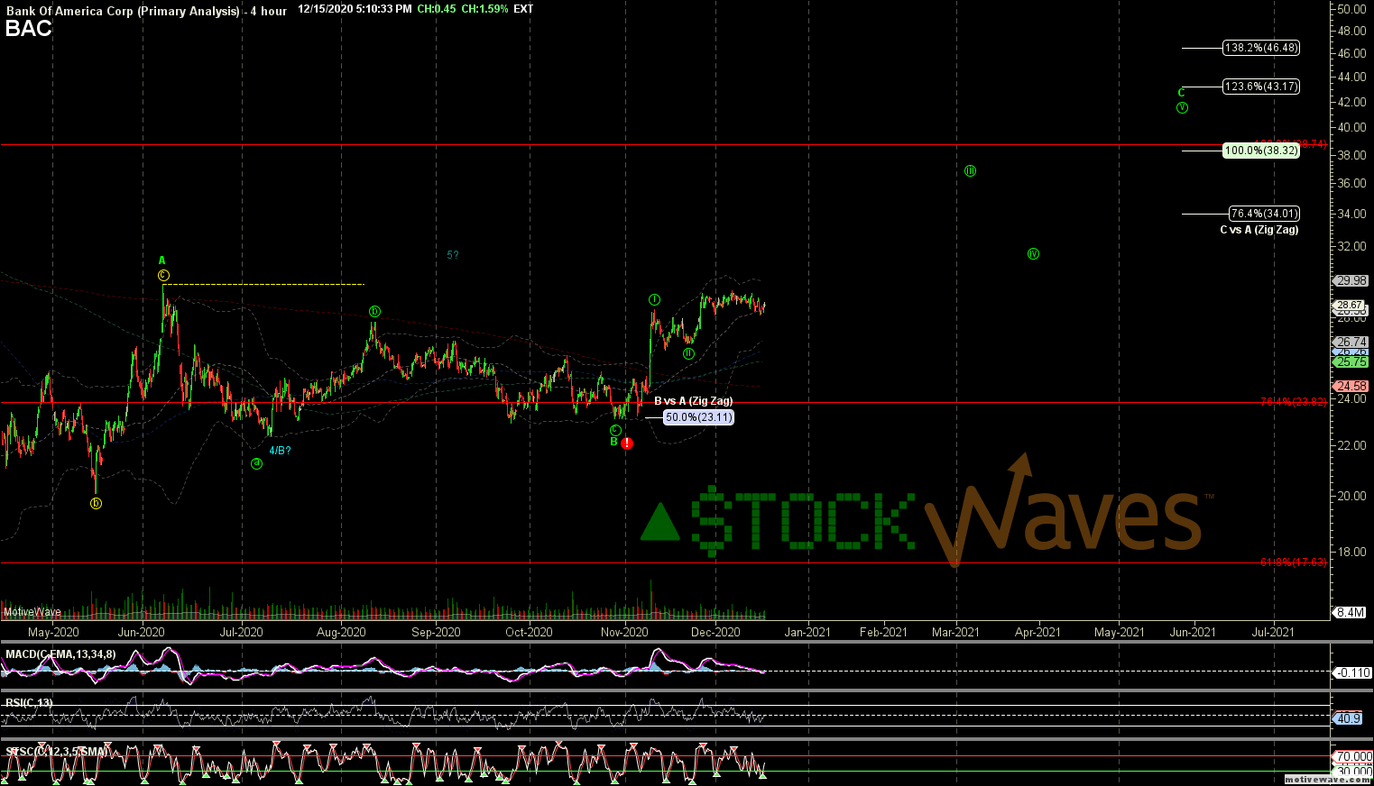This screenshot has height=786, width=1374.
Task: Open the STSC(C,12,3,5,SMA) study label
Action: 56,751
